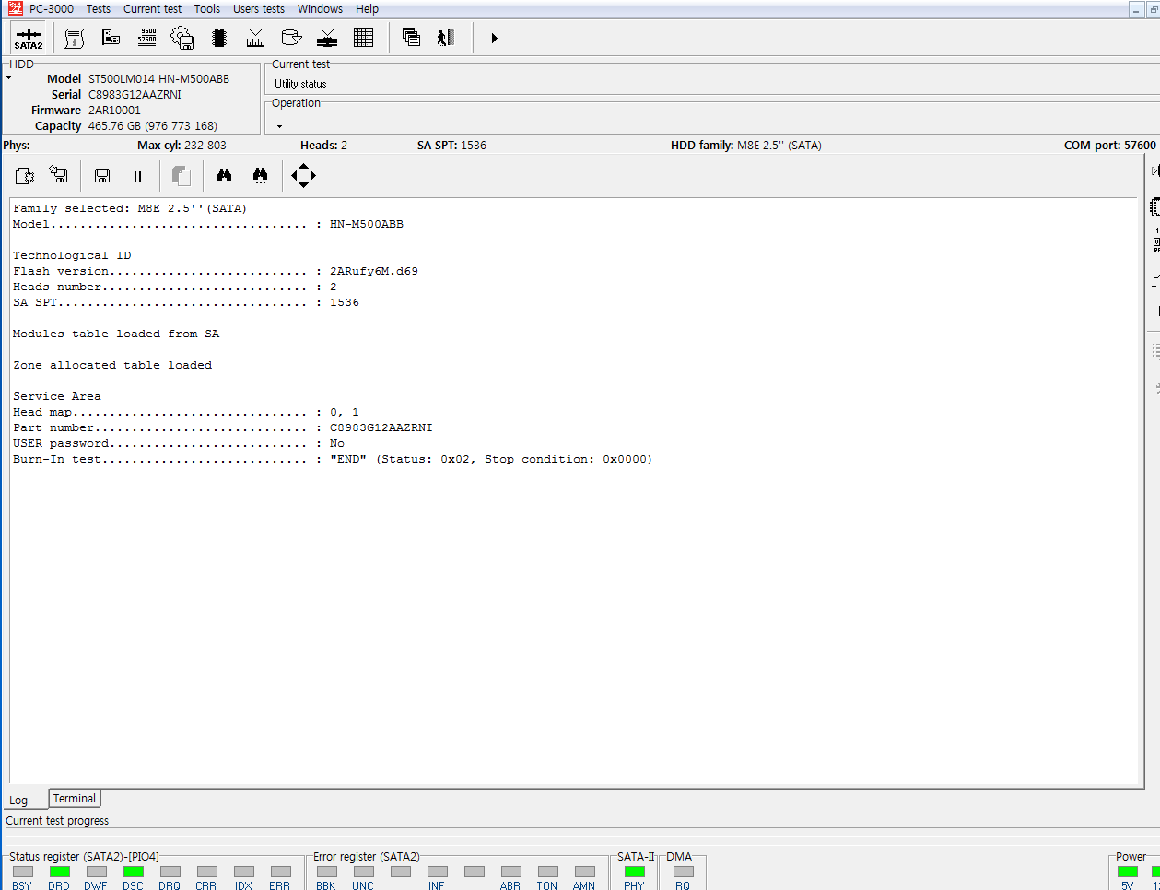
Task: Click 'Zone allocated table loaded' line
Action: pyautogui.click(x=112, y=366)
